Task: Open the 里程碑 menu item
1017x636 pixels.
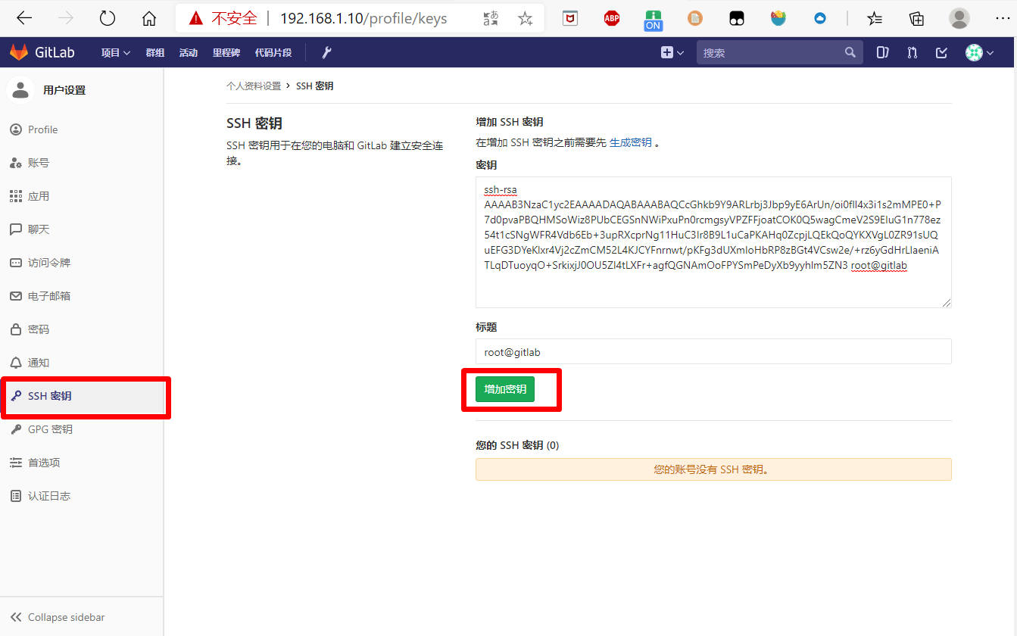Action: pos(226,52)
